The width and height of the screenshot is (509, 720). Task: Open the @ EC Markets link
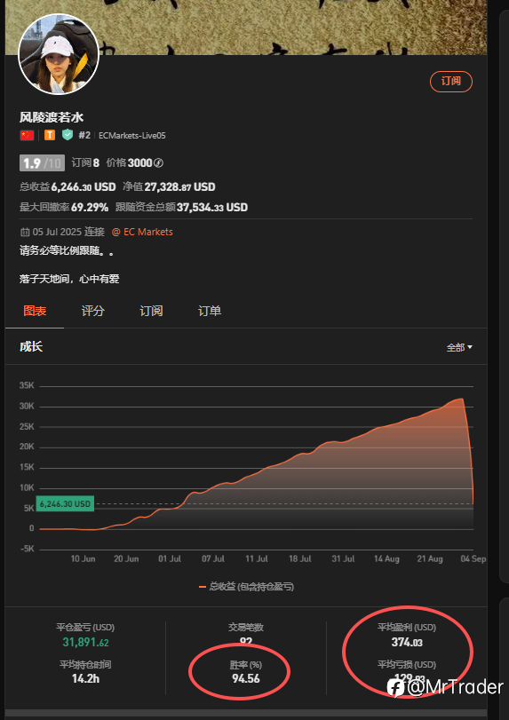(x=142, y=232)
